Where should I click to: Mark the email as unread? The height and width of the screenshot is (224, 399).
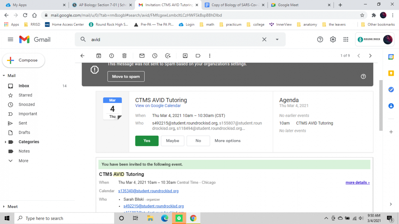[x=142, y=56]
